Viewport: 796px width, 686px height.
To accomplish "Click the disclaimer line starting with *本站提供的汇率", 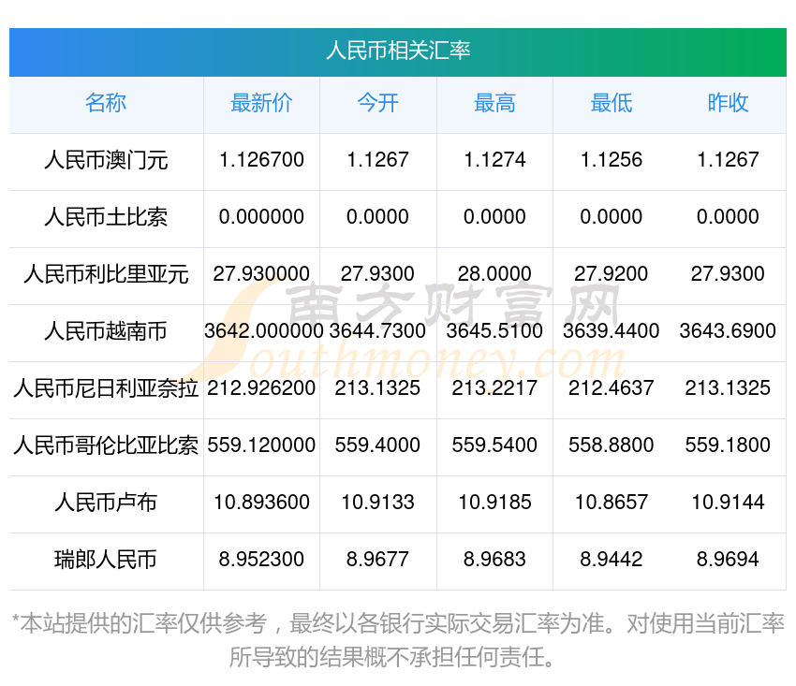I will (398, 623).
